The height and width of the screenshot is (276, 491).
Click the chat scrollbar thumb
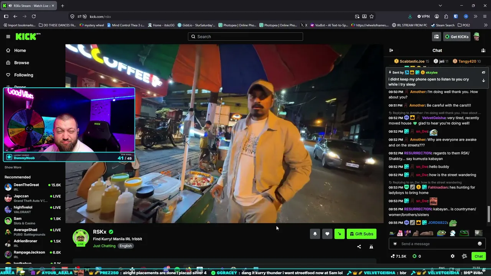488,214
